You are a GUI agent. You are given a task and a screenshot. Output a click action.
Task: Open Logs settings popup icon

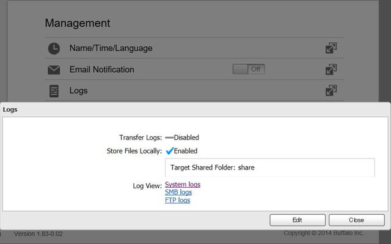pos(331,91)
